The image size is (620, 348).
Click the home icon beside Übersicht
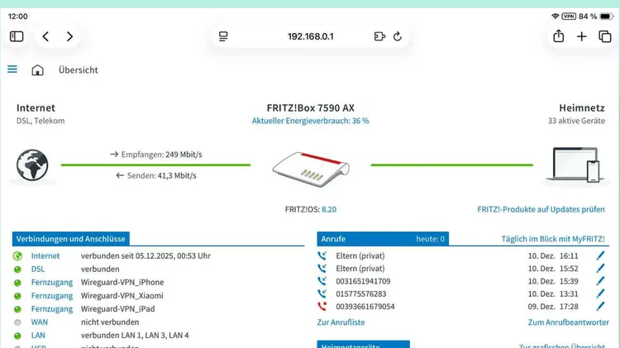pyautogui.click(x=37, y=70)
